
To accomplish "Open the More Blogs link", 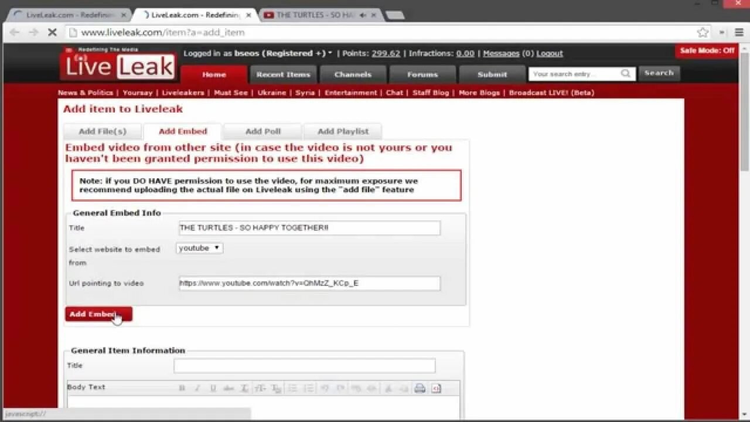I will [479, 93].
